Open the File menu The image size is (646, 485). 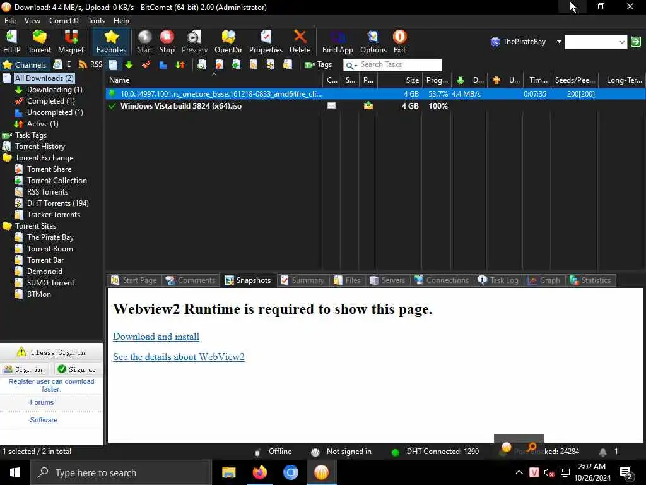pyautogui.click(x=10, y=21)
